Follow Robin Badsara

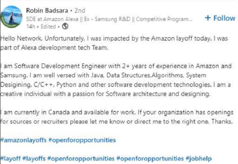coord(220,18)
